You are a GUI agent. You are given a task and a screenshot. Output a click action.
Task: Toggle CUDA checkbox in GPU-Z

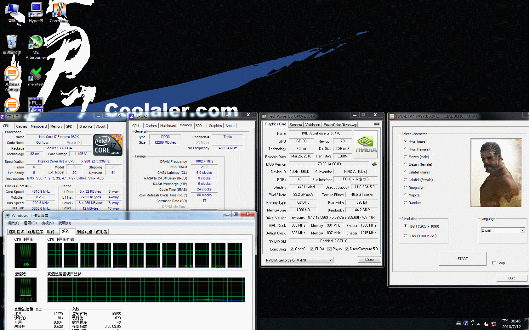[312, 249]
